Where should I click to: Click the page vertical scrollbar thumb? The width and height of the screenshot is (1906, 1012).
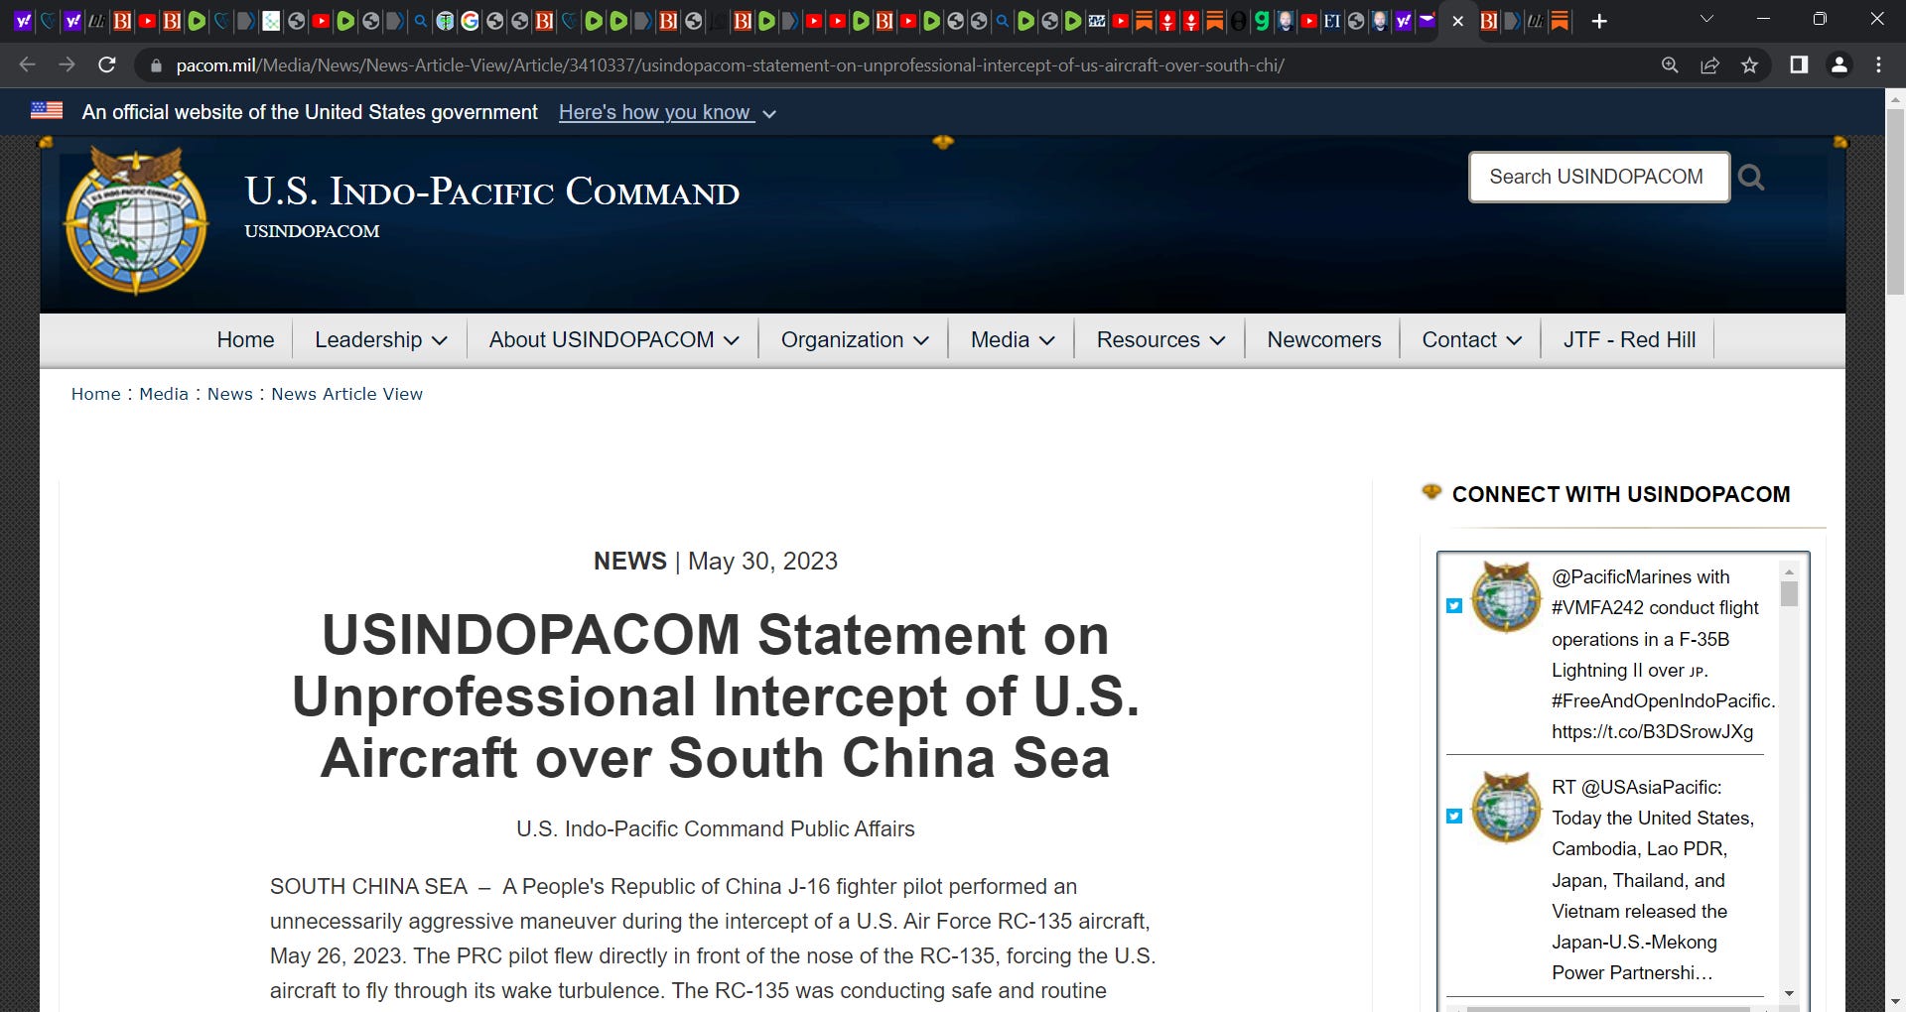click(1895, 203)
